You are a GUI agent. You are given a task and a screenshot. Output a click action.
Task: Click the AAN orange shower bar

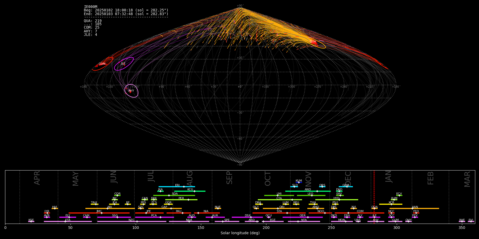(414, 208)
